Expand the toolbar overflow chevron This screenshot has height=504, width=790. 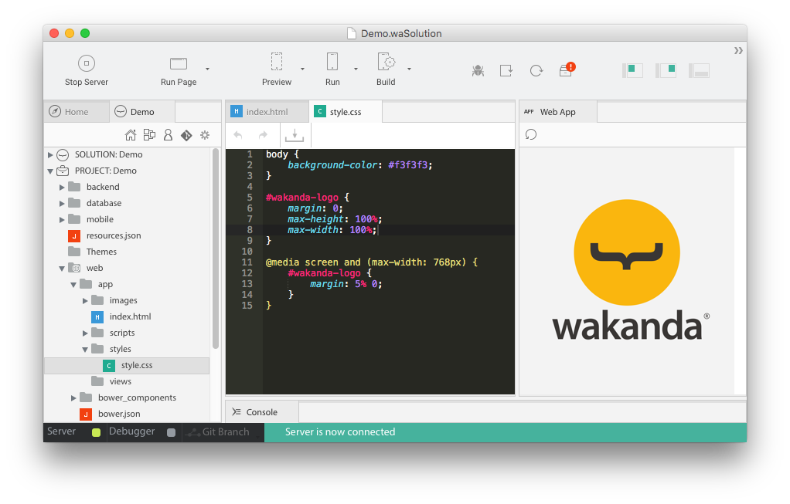click(738, 50)
